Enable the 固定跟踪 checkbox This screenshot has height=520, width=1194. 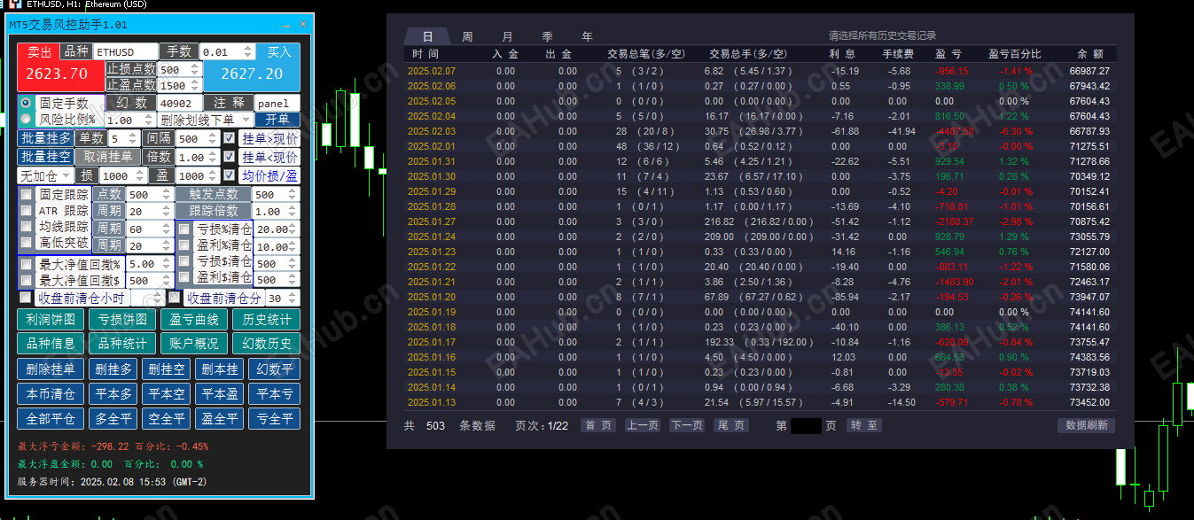pyautogui.click(x=26, y=194)
